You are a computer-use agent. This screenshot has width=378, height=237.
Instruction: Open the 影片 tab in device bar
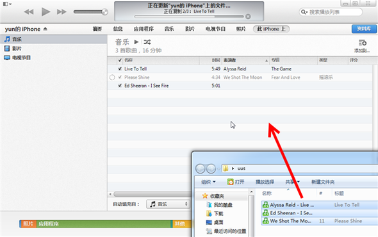(x=190, y=29)
